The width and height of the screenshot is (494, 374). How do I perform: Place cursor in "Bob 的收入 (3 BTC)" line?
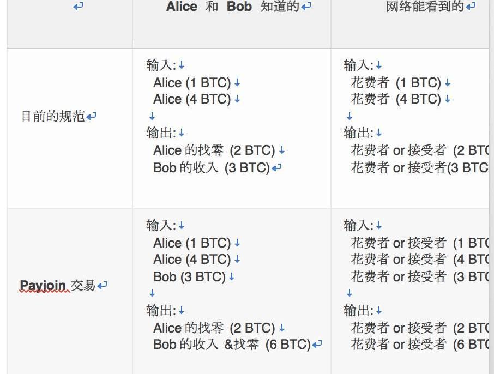tap(212, 167)
